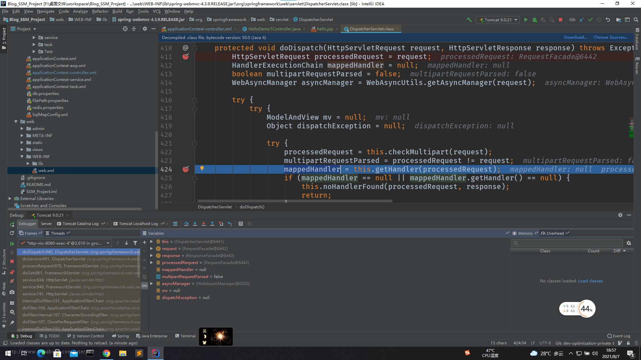Viewport: 641px width, 360px height.
Task: Click the Choose Sources... link
Action: [x=611, y=37]
